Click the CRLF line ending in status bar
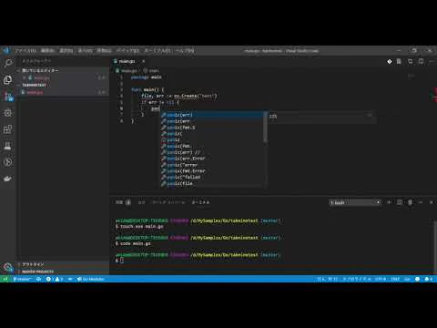 click(395, 279)
